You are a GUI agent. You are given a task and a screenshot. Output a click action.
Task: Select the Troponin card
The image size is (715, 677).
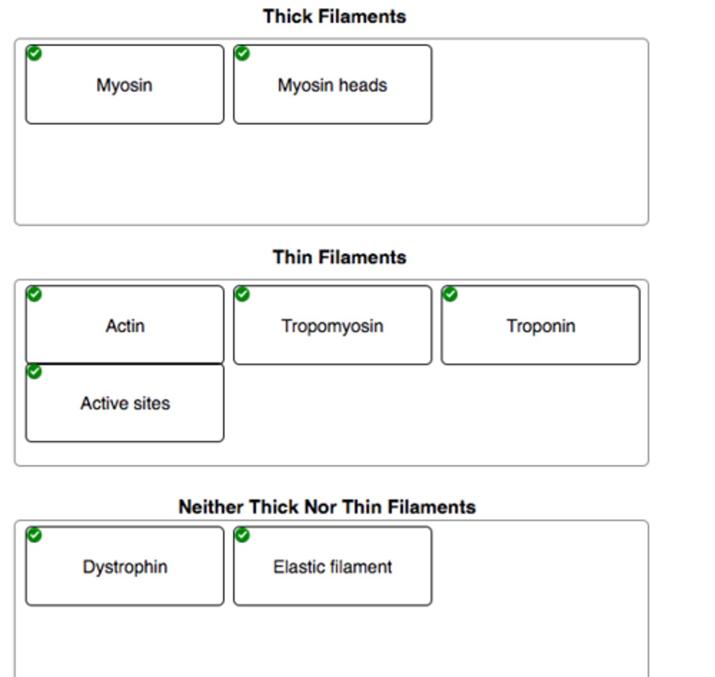tap(540, 326)
